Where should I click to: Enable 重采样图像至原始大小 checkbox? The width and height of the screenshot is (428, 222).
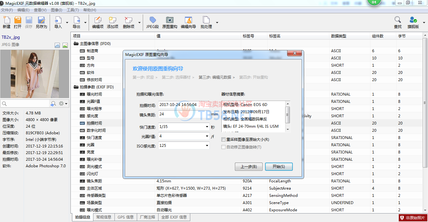pos(224,140)
